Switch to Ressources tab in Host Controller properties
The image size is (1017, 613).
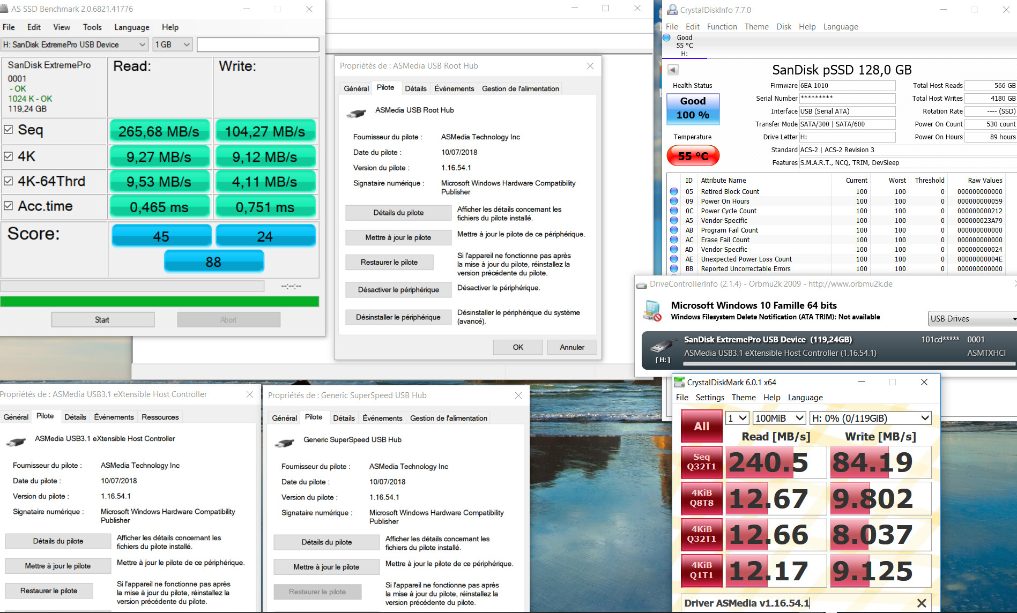(x=160, y=417)
